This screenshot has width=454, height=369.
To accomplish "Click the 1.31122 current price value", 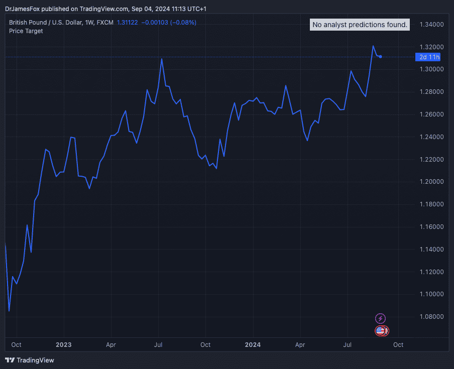I will [128, 23].
